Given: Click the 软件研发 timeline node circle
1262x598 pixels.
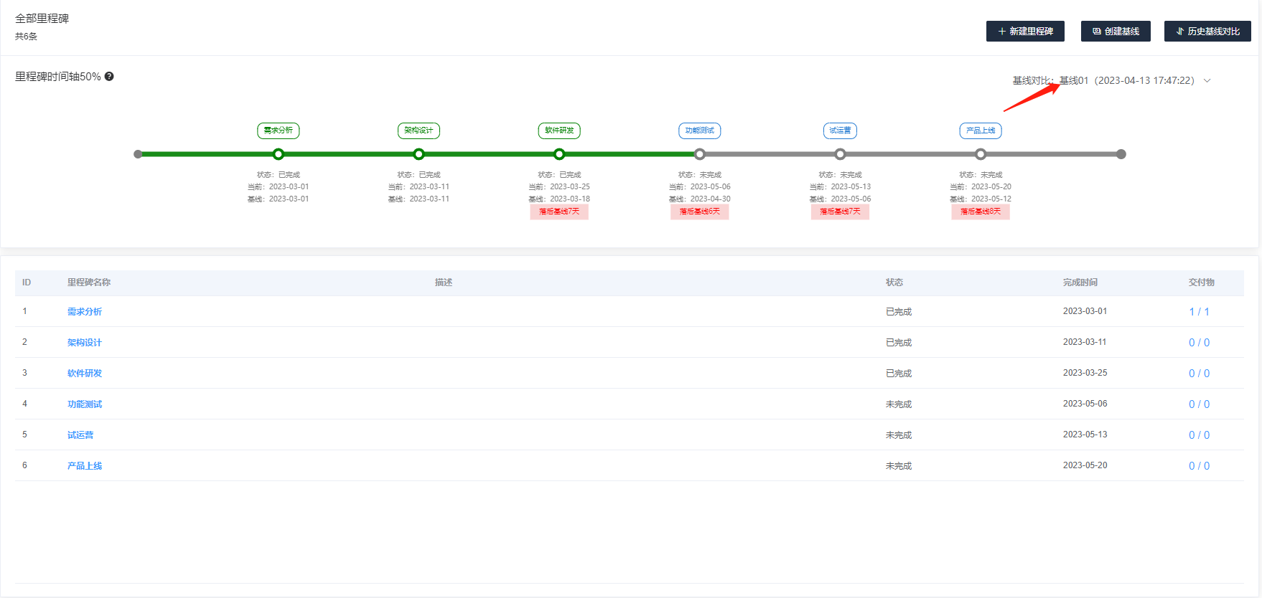Looking at the screenshot, I should 559,154.
